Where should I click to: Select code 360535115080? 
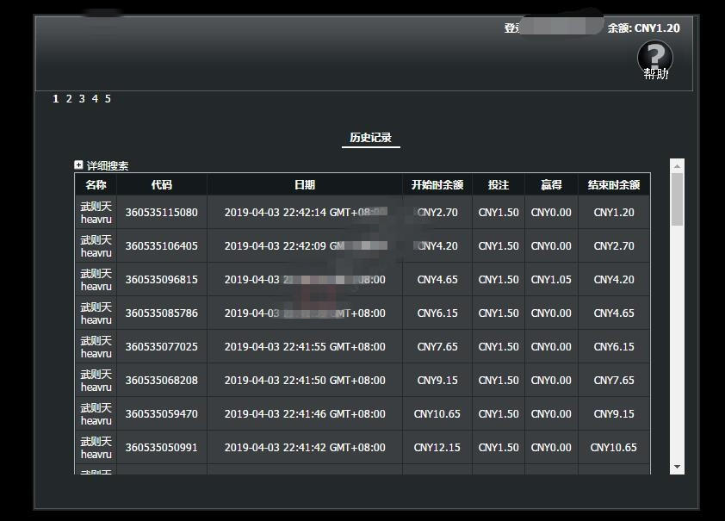(161, 213)
